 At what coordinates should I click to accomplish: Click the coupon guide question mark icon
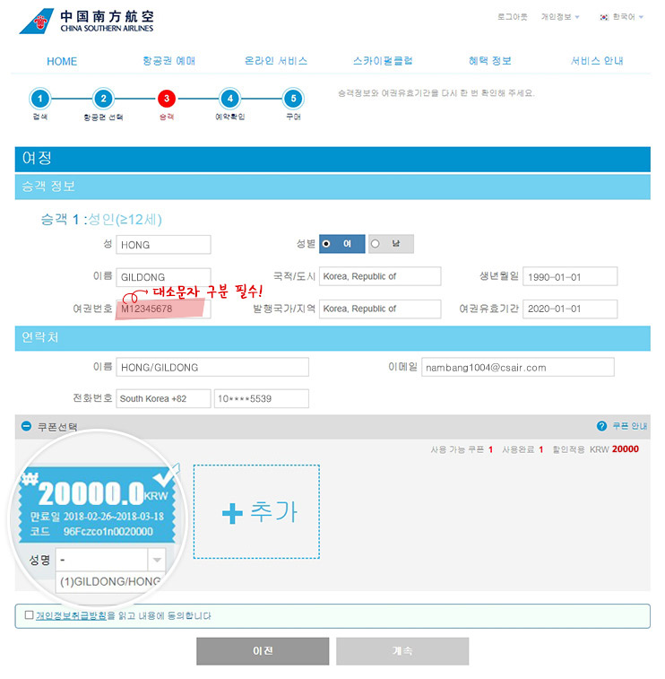coord(602,427)
